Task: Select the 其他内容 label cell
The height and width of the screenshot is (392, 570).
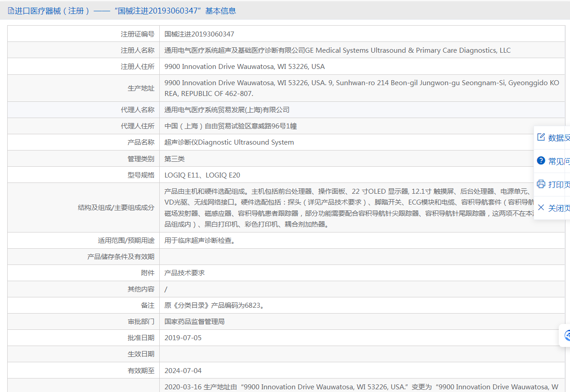Action: click(x=84, y=289)
